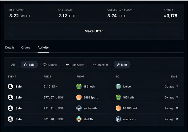This screenshot has width=188, height=132.
Task: Click 9bdf1b avatar in From column
Action: (x=79, y=119)
